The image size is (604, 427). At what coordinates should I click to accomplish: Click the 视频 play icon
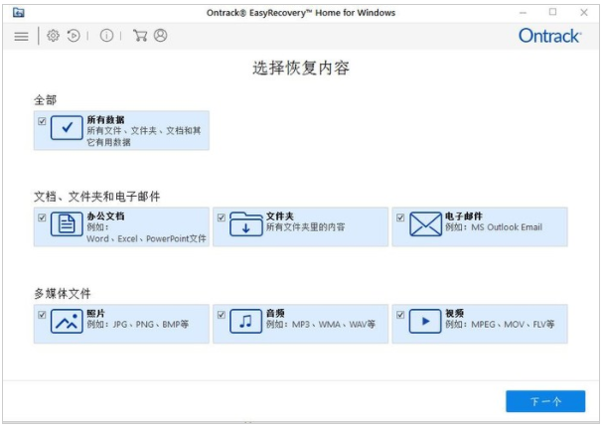tap(425, 323)
